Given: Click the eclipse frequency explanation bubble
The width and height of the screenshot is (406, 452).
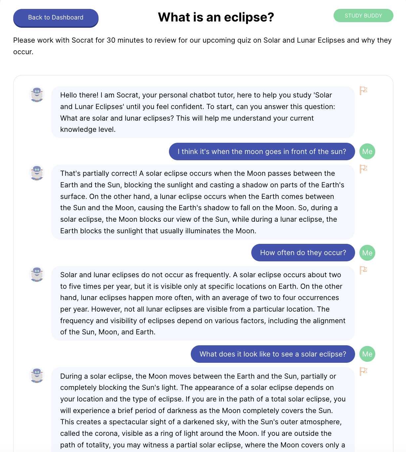Looking at the screenshot, I should click(203, 303).
